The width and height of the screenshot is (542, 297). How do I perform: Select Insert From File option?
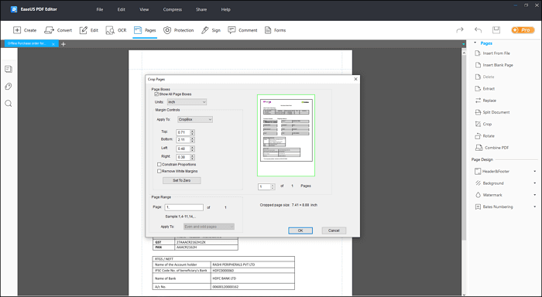pyautogui.click(x=492, y=53)
